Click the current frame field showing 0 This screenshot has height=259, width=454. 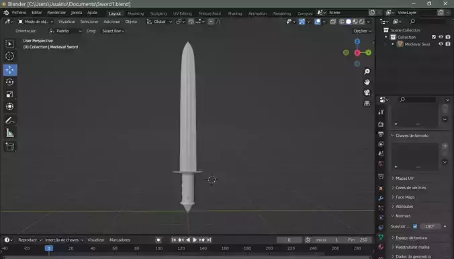(289, 240)
